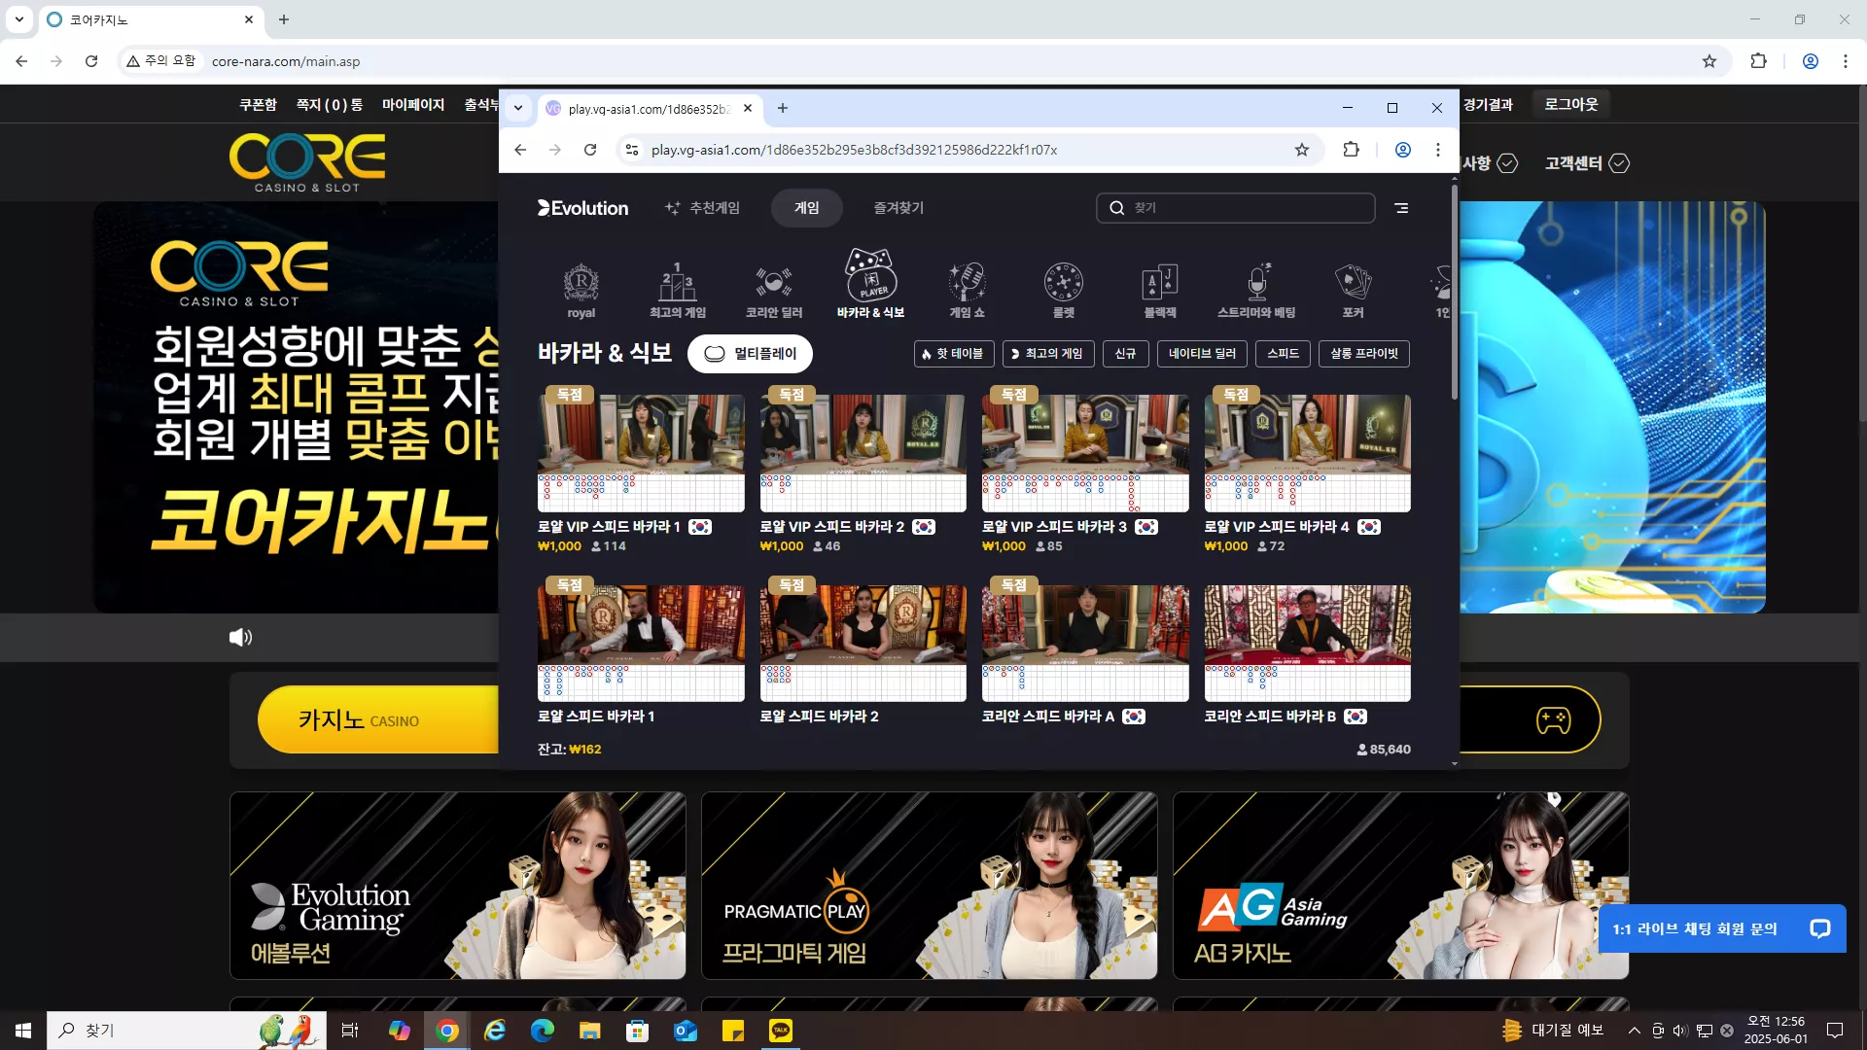Bookmark the play.vg-asia1.com page with the star
Image resolution: width=1867 pixels, height=1050 pixels.
click(x=1302, y=150)
